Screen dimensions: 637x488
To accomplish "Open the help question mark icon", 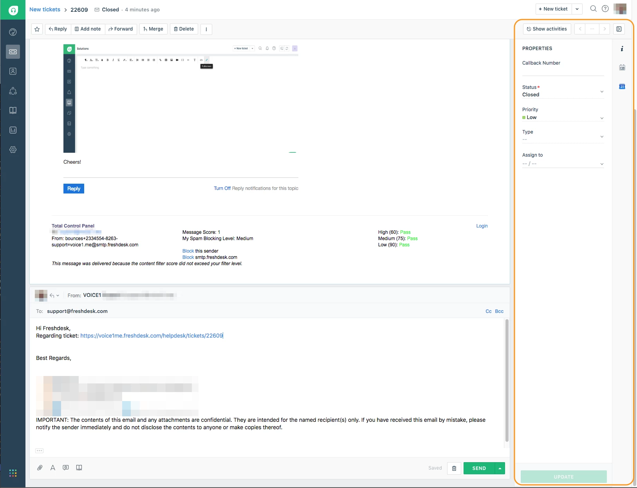I will (605, 9).
